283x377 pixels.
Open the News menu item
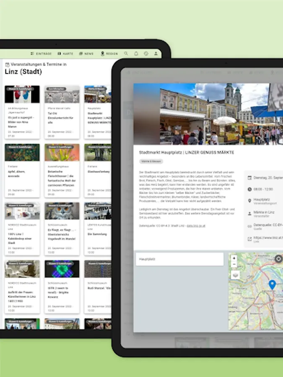click(86, 54)
